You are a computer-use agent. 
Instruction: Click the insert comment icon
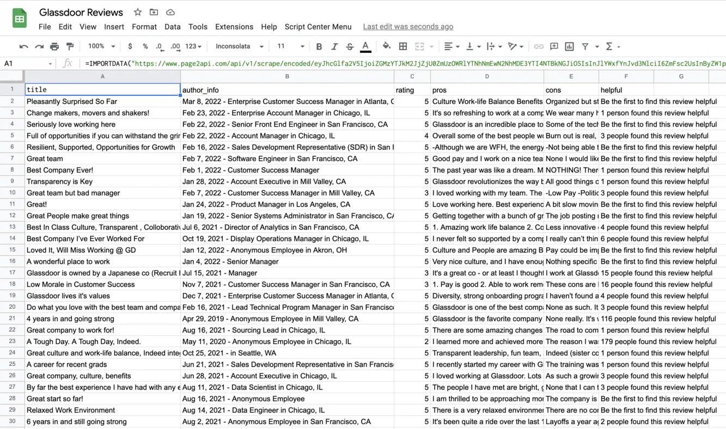tap(554, 46)
